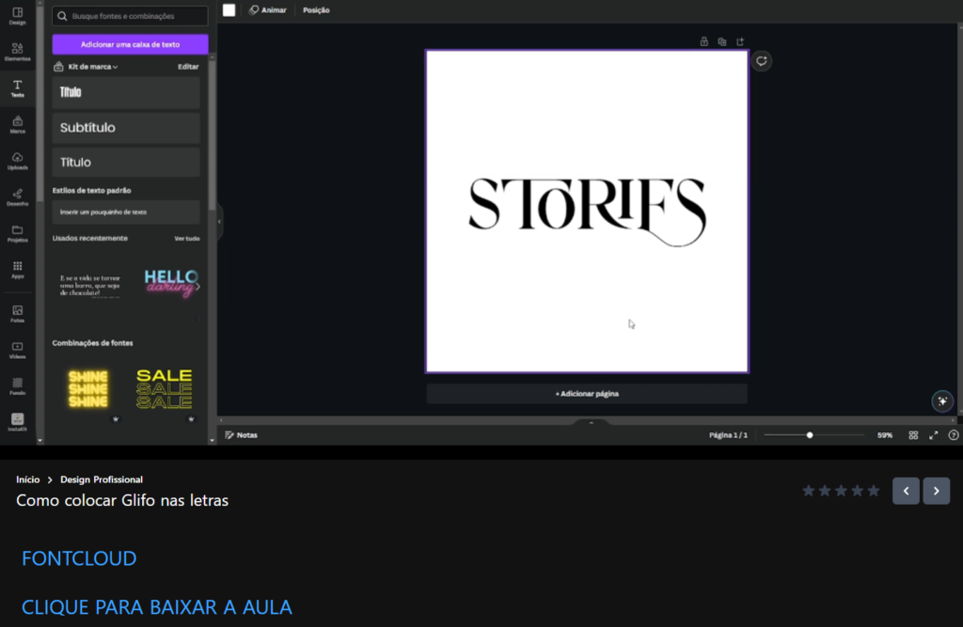Open the Elementos sidebar panel
The width and height of the screenshot is (963, 627).
click(x=17, y=51)
